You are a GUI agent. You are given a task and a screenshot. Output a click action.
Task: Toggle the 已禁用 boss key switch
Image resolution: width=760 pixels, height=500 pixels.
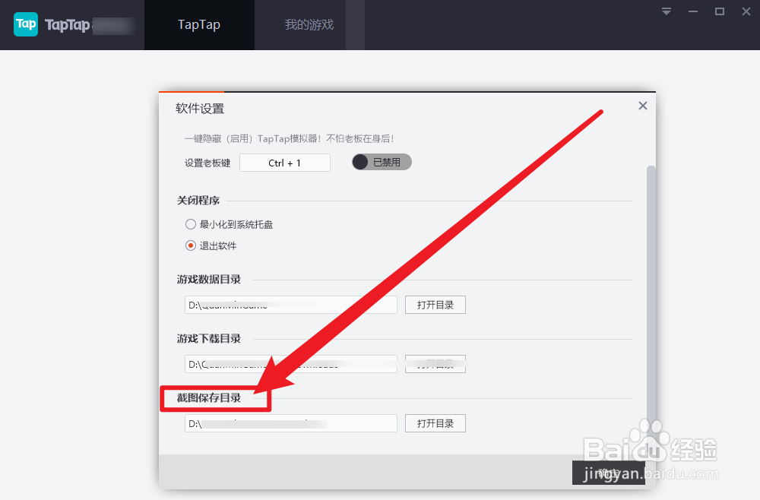[382, 163]
